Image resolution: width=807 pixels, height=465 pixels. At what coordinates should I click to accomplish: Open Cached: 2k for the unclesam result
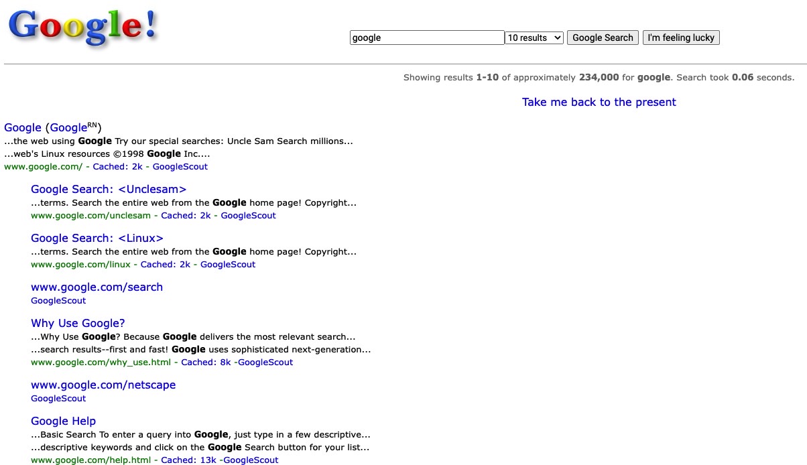click(186, 215)
